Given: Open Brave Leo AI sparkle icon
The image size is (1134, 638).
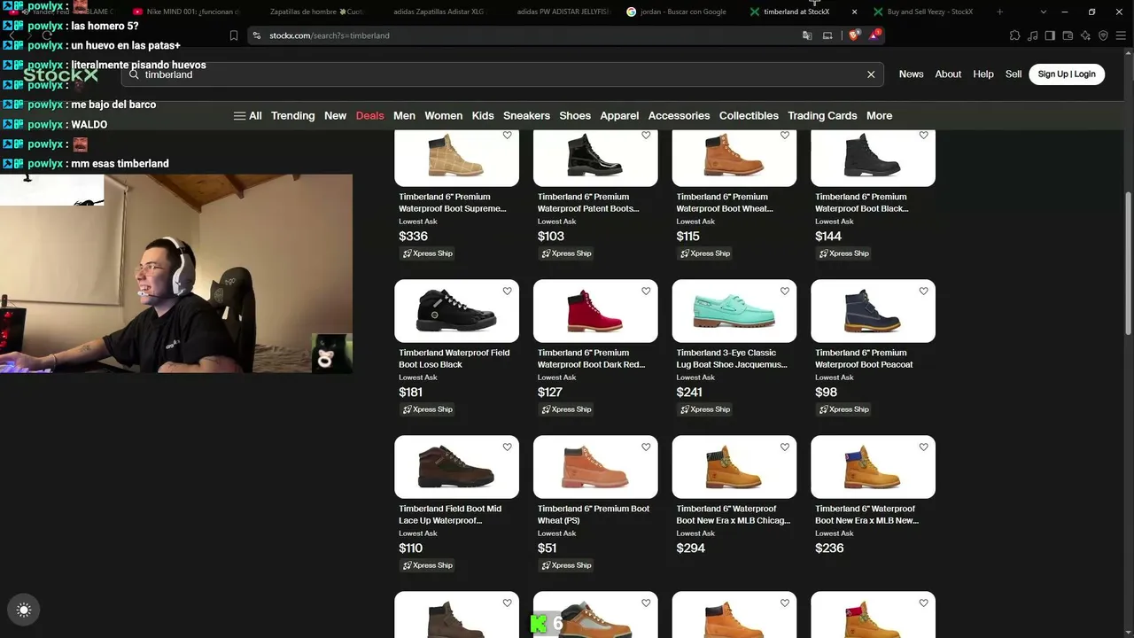Looking at the screenshot, I should 1085,35.
